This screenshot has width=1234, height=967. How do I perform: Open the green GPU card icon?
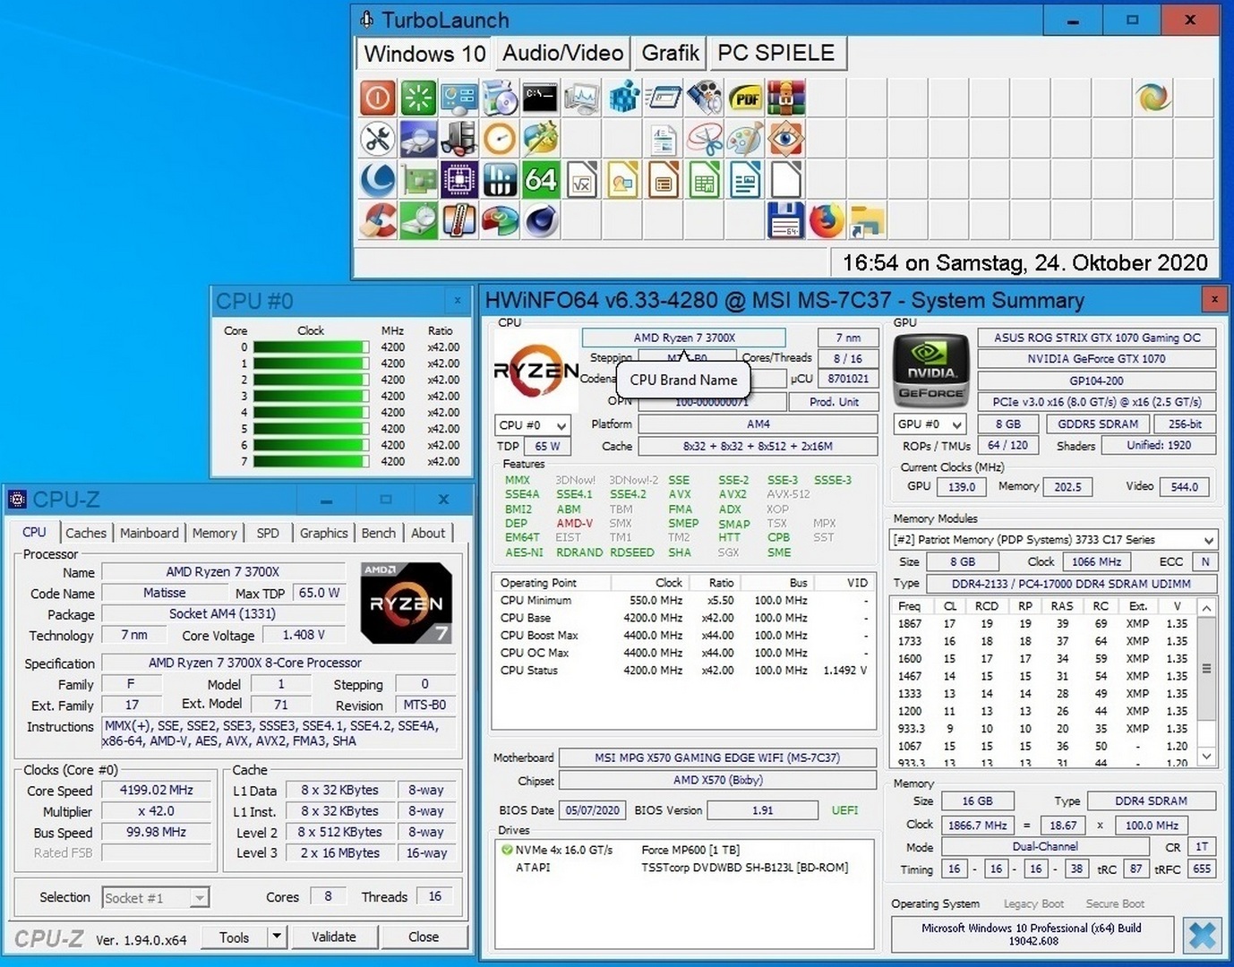click(418, 179)
